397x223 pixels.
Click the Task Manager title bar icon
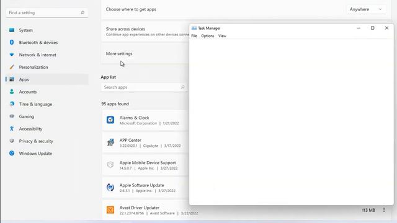pos(194,28)
